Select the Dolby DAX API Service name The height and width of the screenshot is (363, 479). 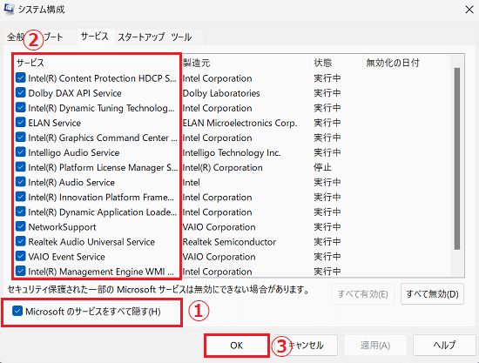coord(75,93)
